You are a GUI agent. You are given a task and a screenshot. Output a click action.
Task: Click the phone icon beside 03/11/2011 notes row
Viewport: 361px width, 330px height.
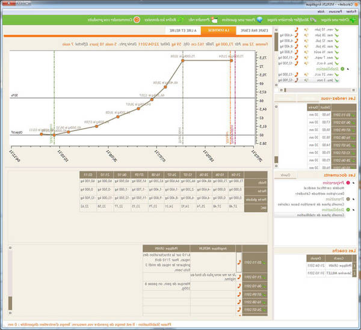[239, 263]
